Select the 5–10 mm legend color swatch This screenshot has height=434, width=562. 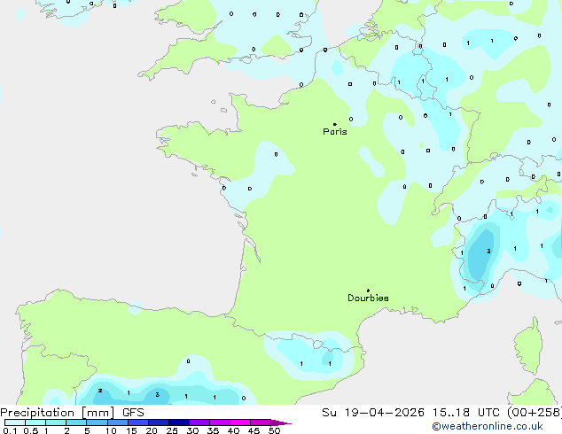pyautogui.click(x=97, y=422)
